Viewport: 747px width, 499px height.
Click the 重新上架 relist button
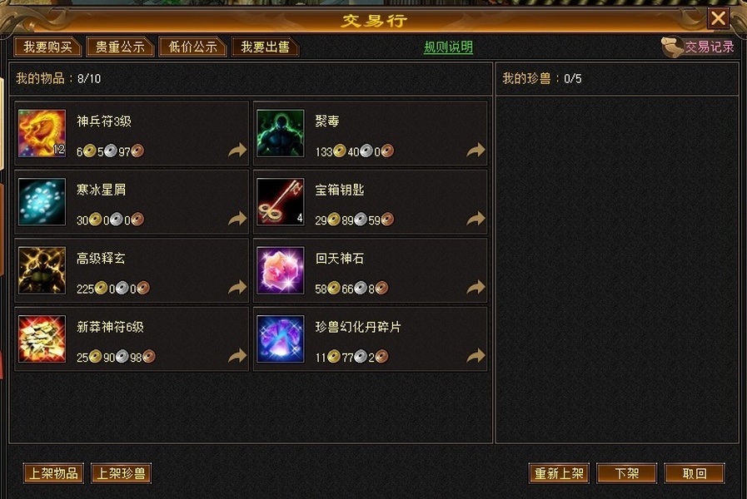pyautogui.click(x=559, y=473)
